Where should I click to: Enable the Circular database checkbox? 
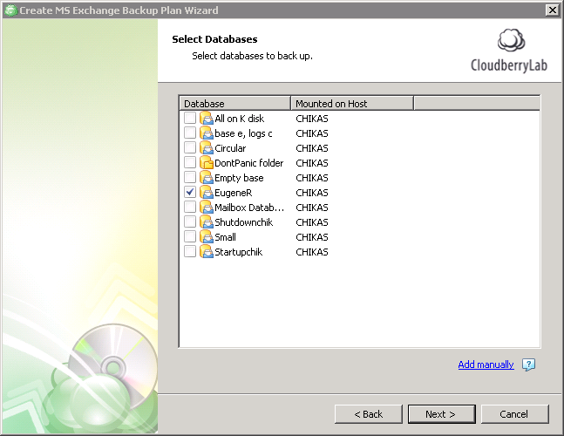coord(189,147)
